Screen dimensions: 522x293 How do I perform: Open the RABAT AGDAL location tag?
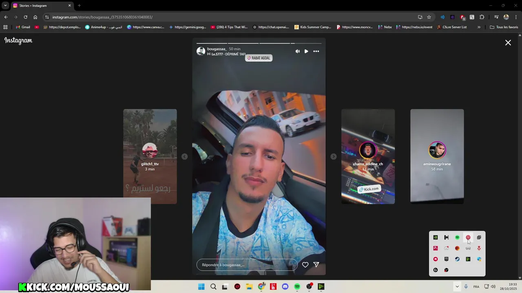259,58
